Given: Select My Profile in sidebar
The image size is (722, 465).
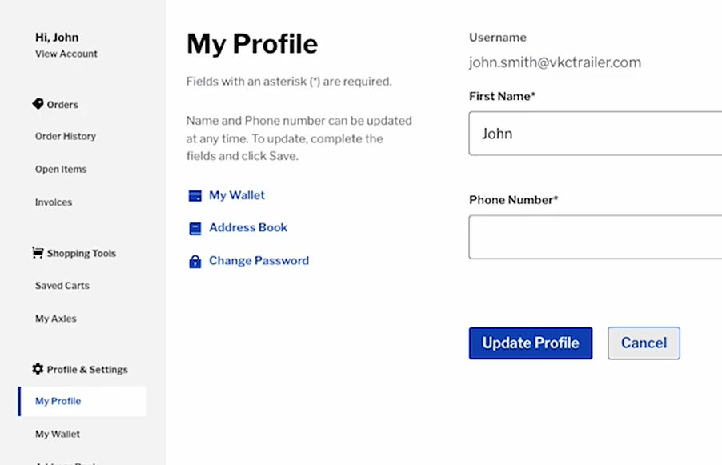Looking at the screenshot, I should (x=58, y=401).
